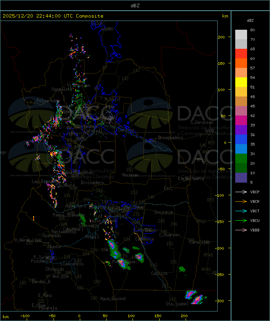Click the horizontal axis '100' km tick label
Viewport: 270px width, 321px height.
(x=131, y=316)
